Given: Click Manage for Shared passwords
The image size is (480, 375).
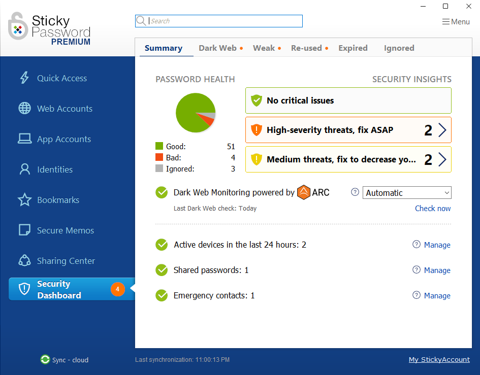Looking at the screenshot, I should pos(437,270).
